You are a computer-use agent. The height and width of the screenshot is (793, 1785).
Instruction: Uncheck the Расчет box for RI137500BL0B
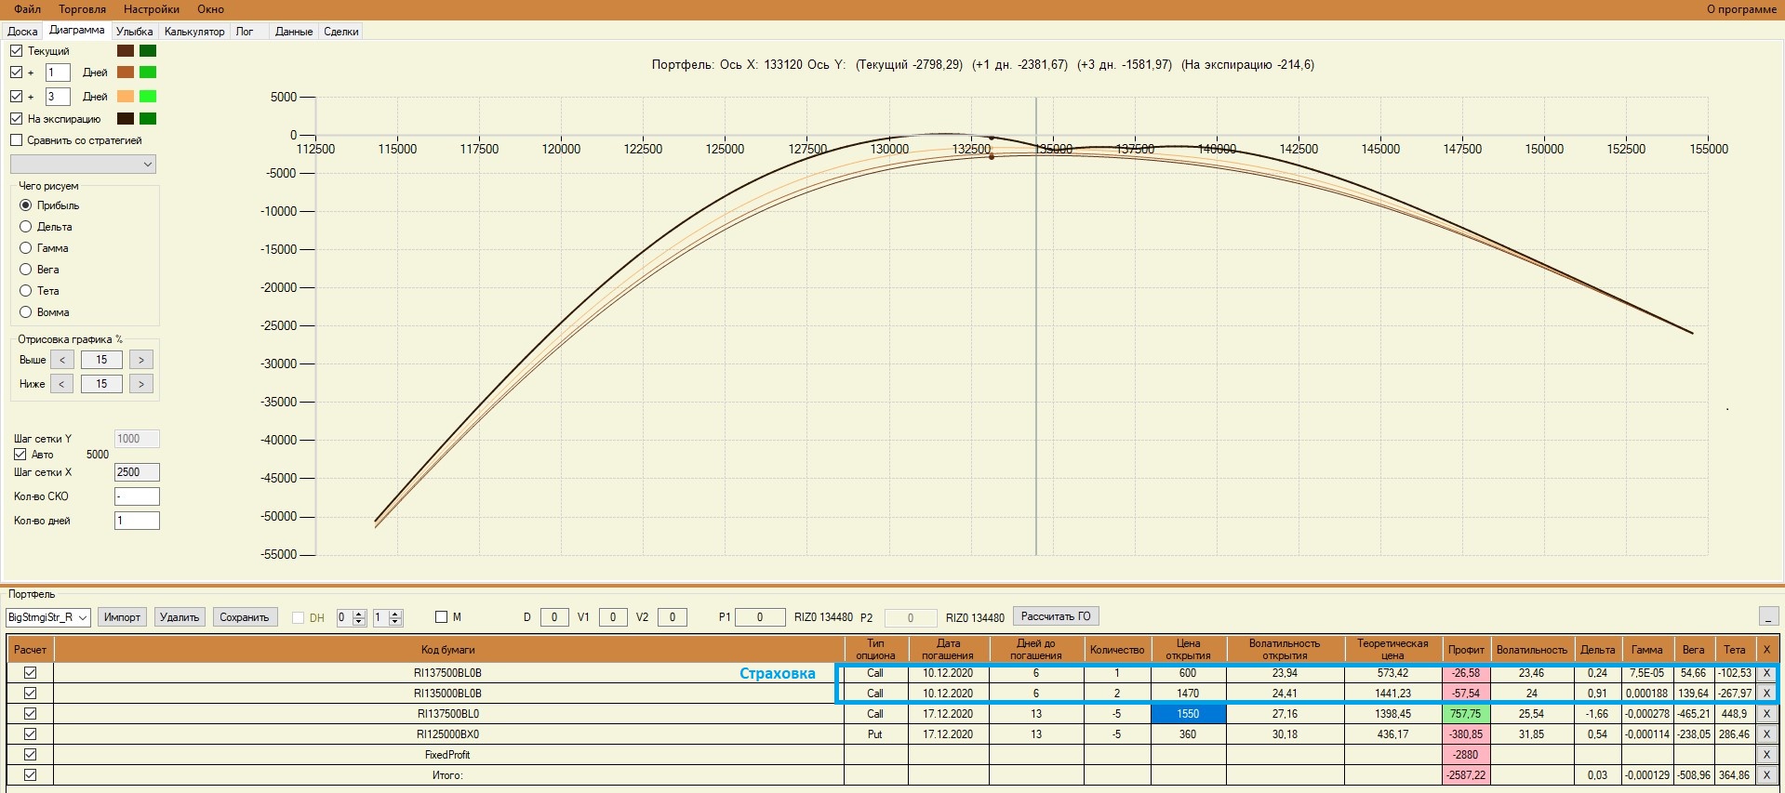pyautogui.click(x=30, y=673)
